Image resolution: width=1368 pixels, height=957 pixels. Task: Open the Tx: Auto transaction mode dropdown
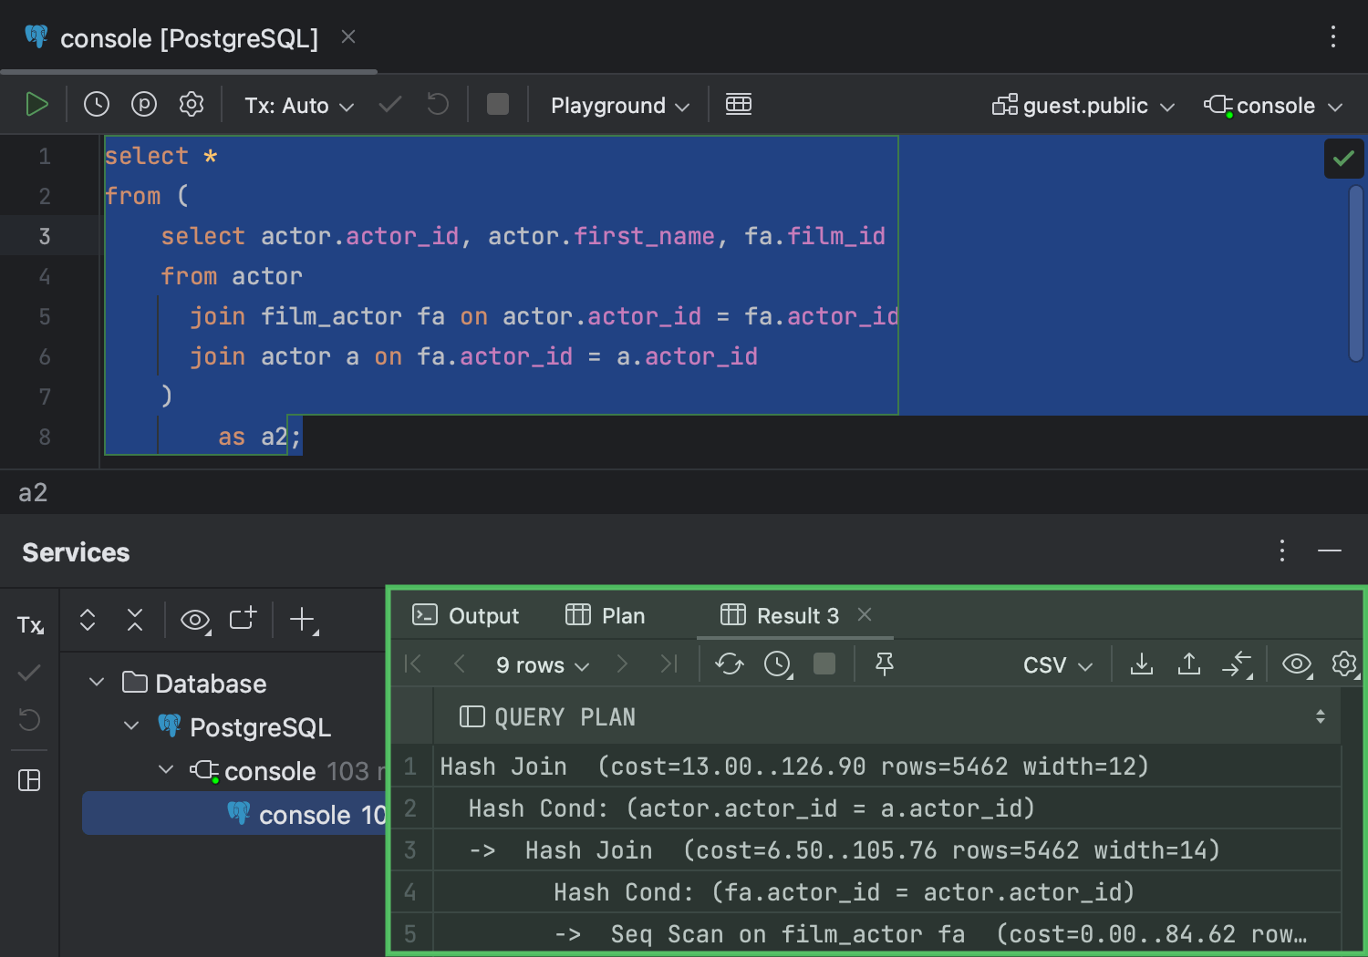pos(298,105)
